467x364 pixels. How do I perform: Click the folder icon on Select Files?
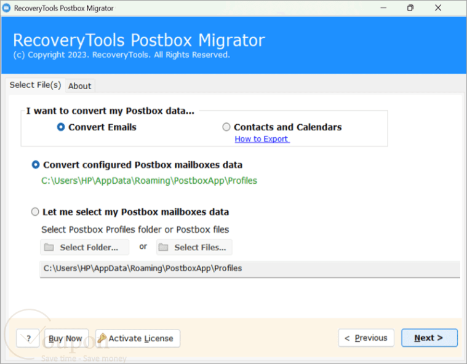click(163, 247)
